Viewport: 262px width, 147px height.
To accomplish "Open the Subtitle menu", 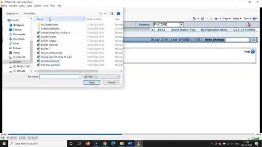I will 38,6.
